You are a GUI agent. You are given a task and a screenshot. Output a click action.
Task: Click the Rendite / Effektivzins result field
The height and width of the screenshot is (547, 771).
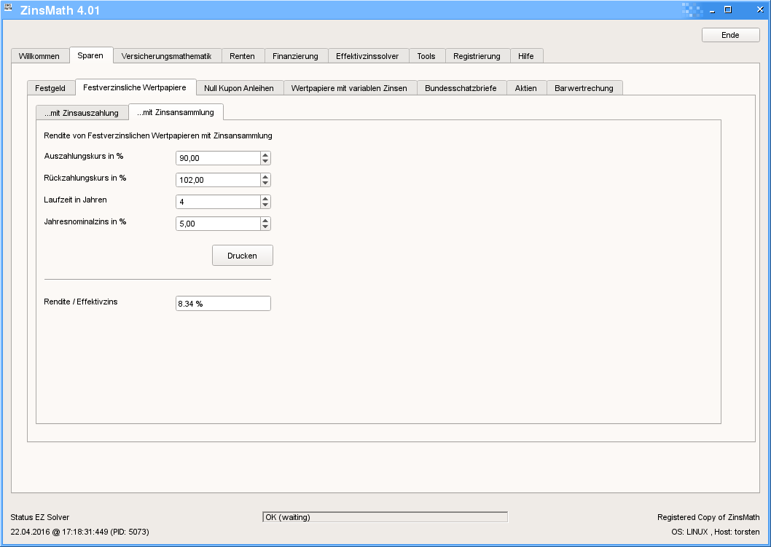pyautogui.click(x=223, y=304)
